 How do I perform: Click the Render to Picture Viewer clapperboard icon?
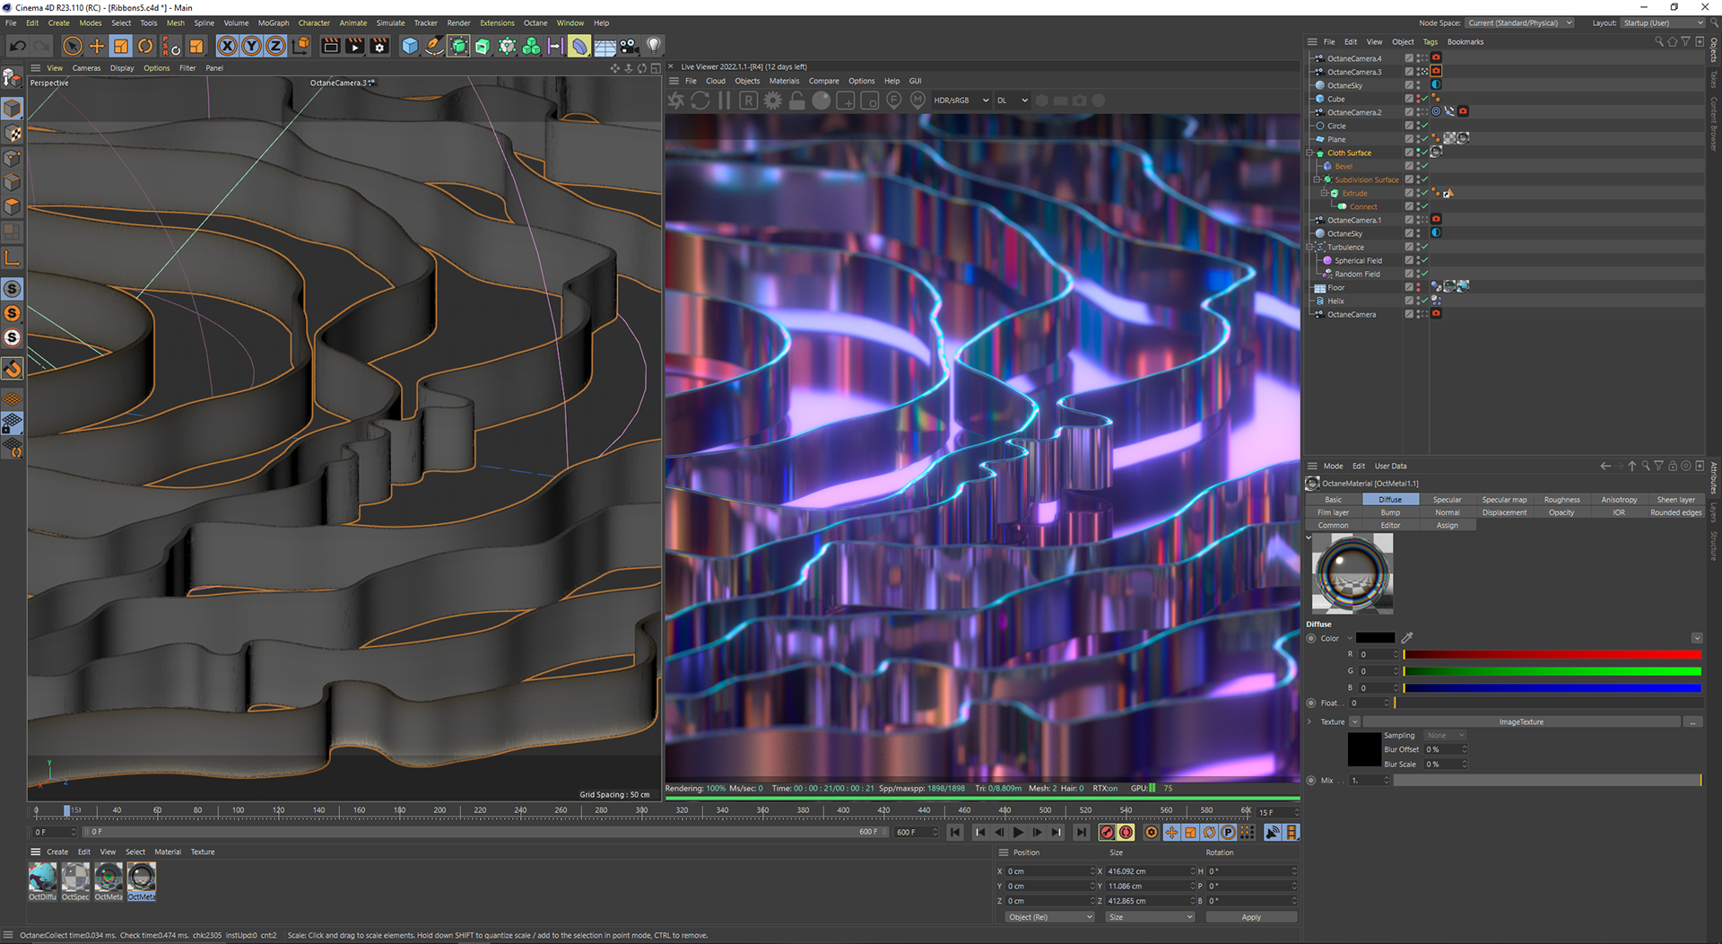(x=355, y=46)
